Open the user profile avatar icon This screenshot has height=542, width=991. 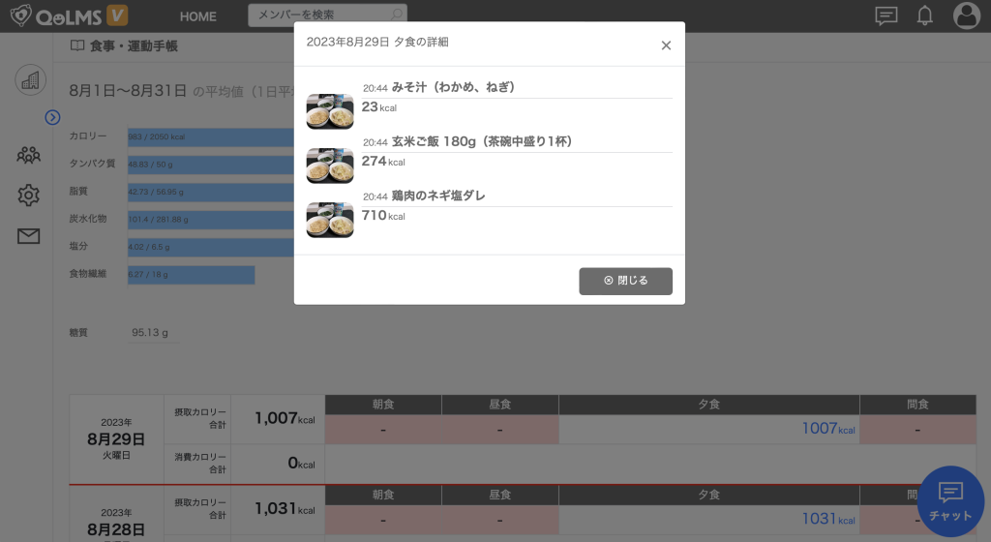966,15
